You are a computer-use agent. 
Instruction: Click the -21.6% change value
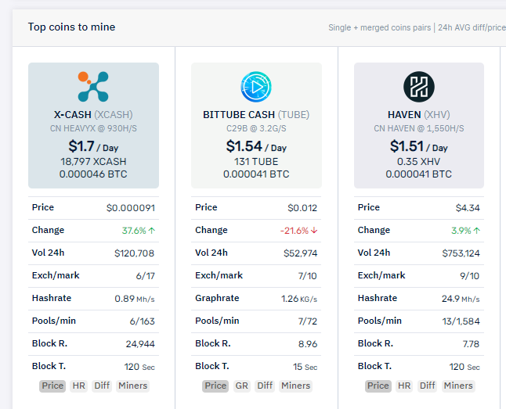pyautogui.click(x=299, y=231)
